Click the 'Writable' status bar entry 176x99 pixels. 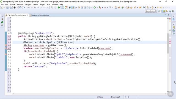100,97
